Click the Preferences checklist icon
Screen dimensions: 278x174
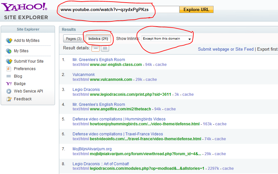9,69
